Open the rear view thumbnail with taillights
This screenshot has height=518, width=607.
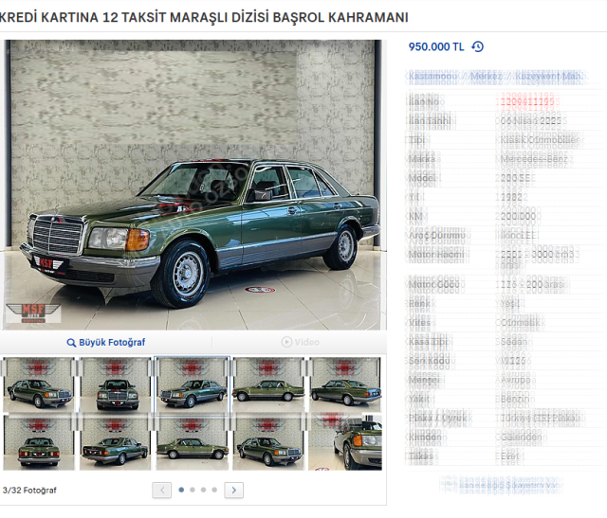click(x=38, y=442)
